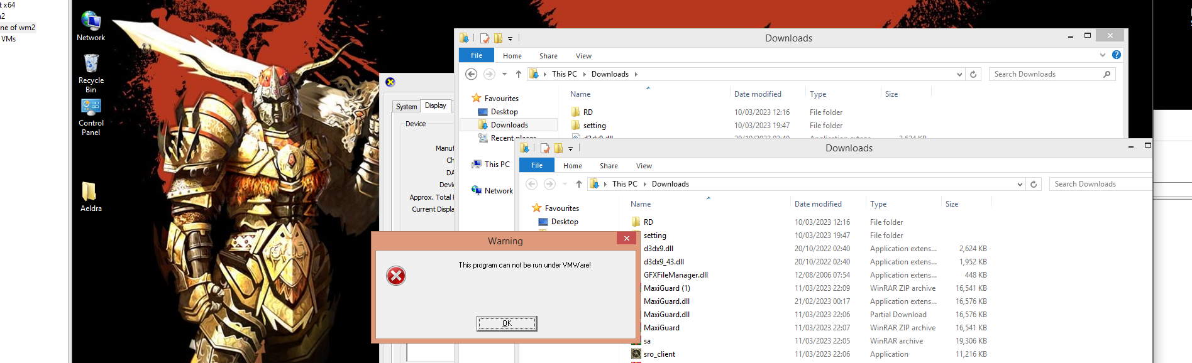The width and height of the screenshot is (1192, 363).
Task: Open address bar history dropdown in front Downloads window
Action: click(1020, 184)
